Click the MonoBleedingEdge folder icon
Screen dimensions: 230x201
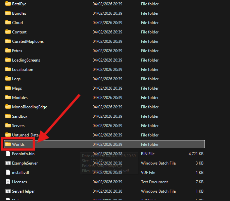(8, 107)
